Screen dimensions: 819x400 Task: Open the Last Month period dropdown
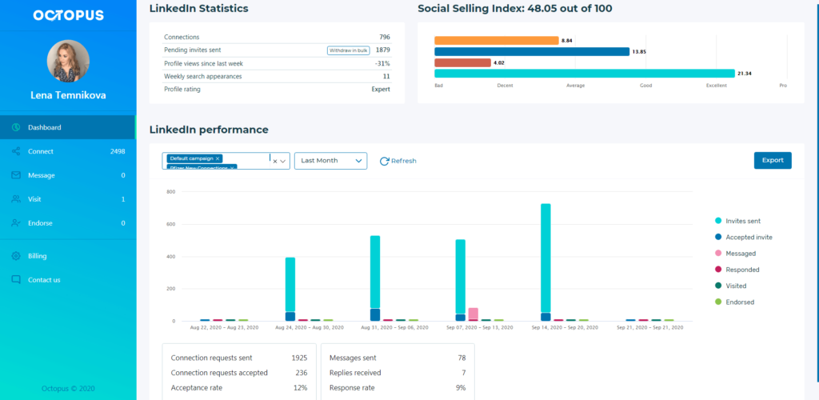(x=330, y=161)
